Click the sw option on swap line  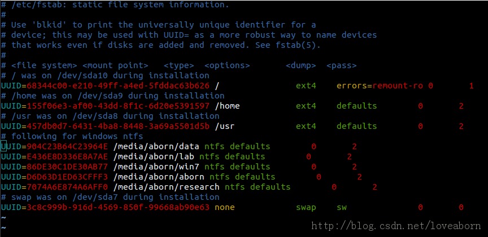(x=341, y=208)
